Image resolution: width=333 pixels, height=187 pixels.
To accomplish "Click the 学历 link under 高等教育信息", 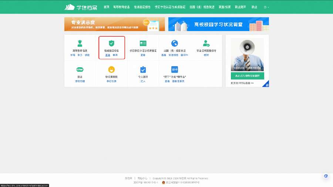I will (x=80, y=55).
